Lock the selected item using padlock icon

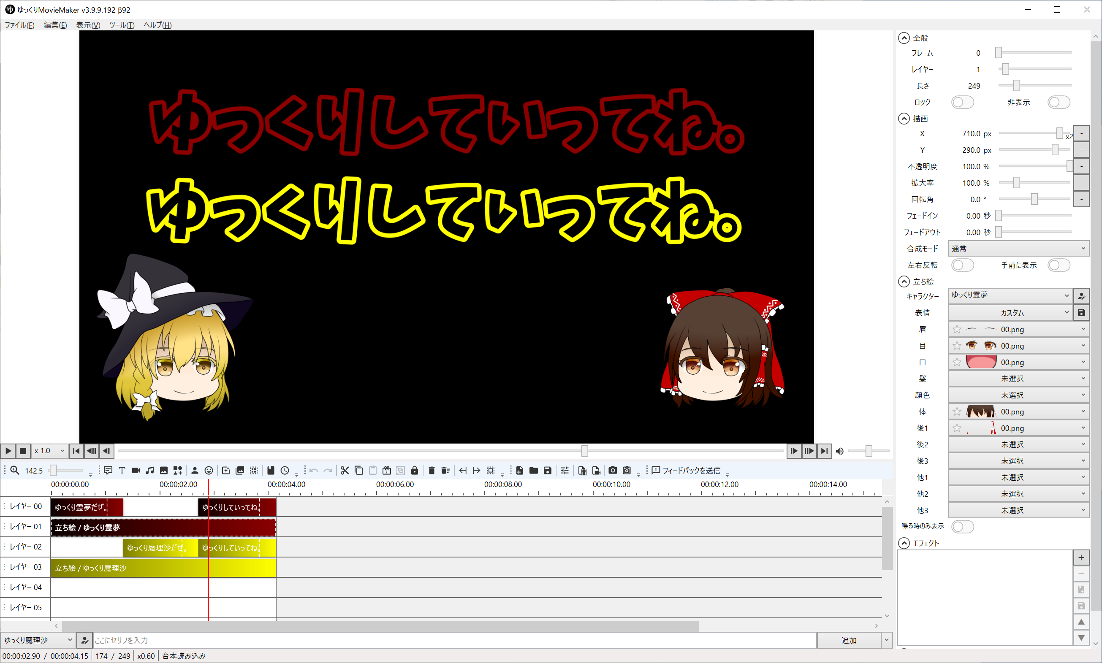point(415,471)
